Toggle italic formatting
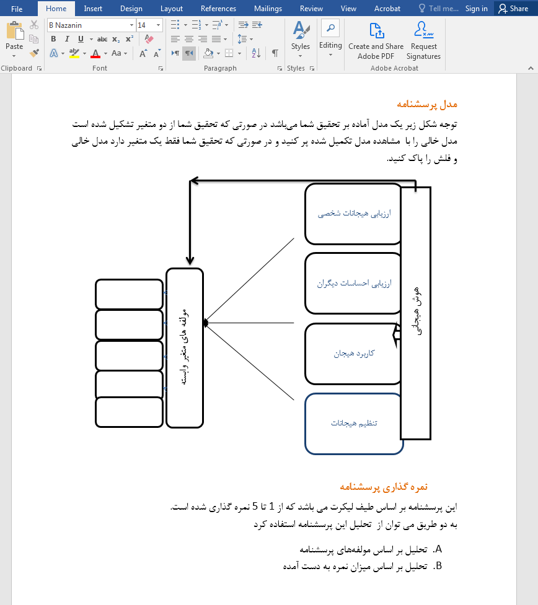The height and width of the screenshot is (605, 538). point(66,38)
